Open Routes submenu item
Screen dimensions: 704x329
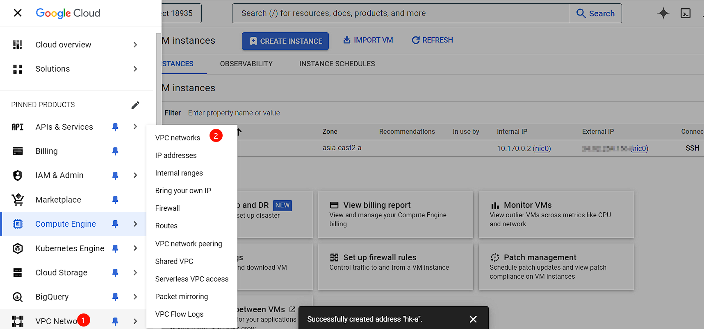click(166, 226)
